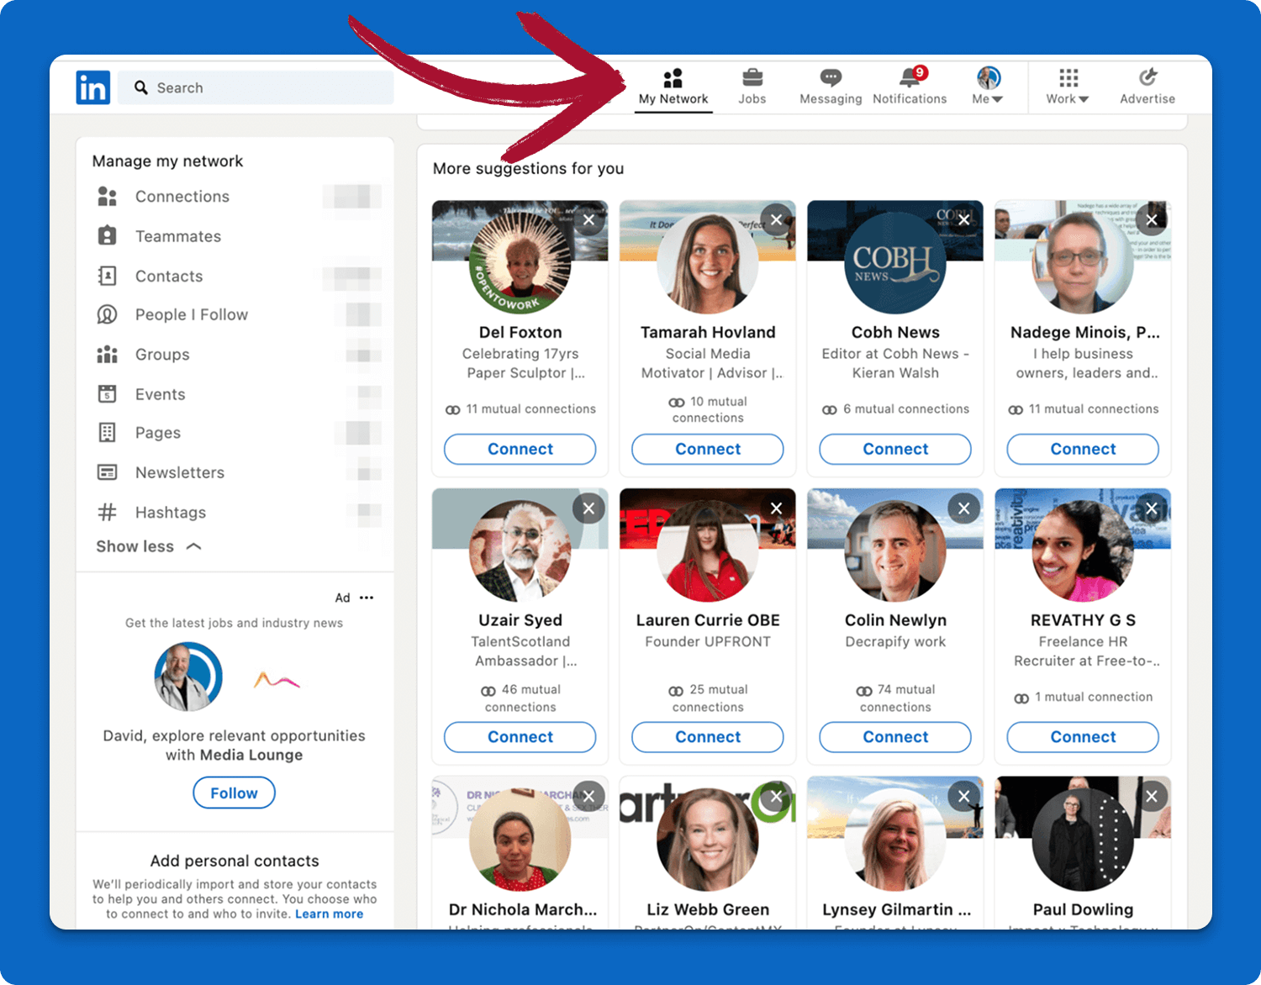Expand the Me profile dropdown

(988, 87)
